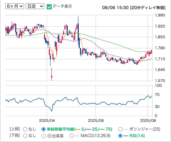Select the 下段 なし radio button
171x142 pixels.
25,136
